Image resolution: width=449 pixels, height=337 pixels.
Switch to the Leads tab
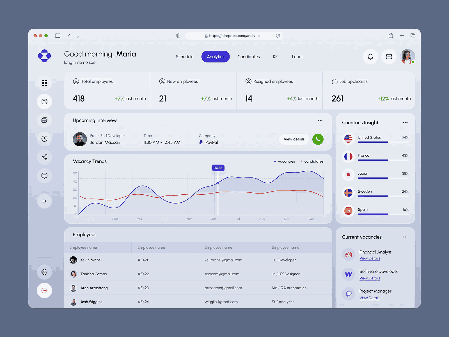298,57
